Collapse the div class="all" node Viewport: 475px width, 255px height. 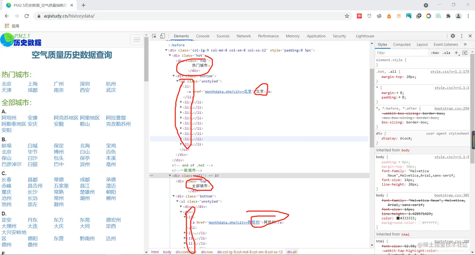(x=170, y=176)
